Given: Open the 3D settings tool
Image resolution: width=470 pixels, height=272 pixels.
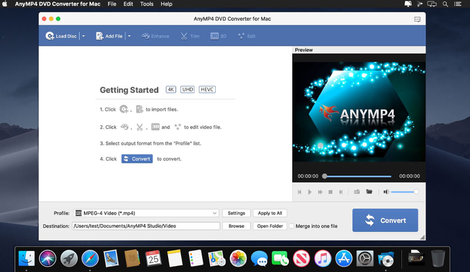Looking at the screenshot, I should (x=218, y=36).
